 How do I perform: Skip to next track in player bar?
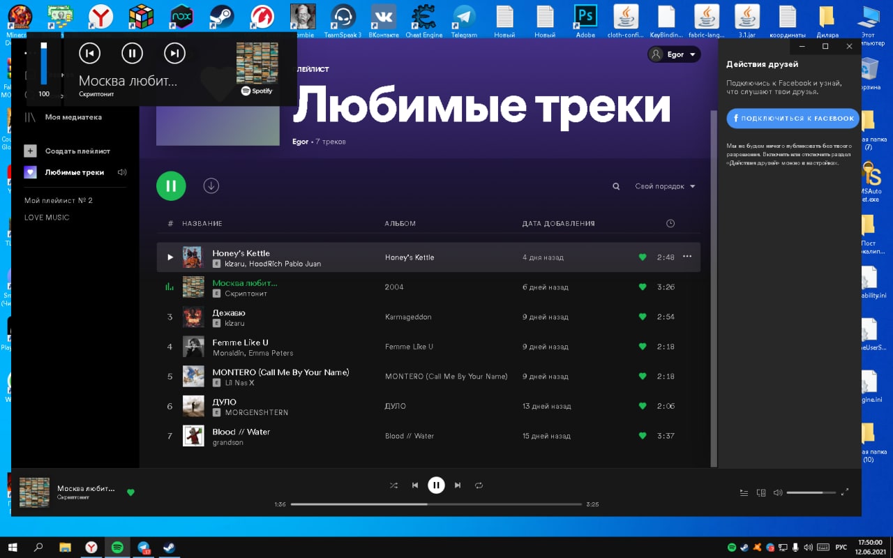pos(458,485)
